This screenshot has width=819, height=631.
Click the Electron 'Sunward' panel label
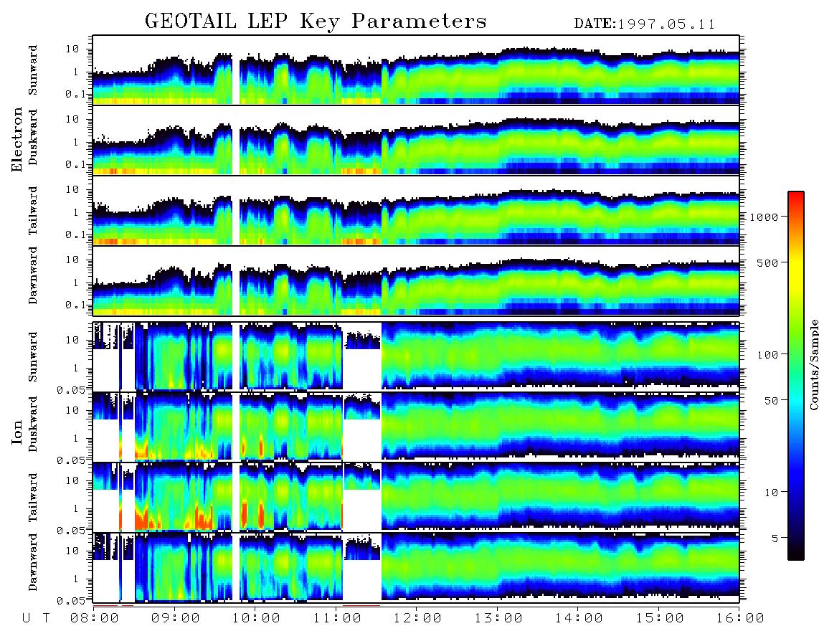pyautogui.click(x=33, y=70)
